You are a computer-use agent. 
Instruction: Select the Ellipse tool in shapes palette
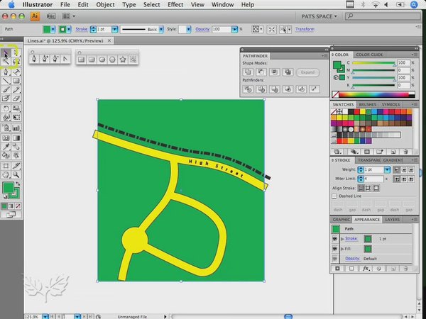point(102,60)
